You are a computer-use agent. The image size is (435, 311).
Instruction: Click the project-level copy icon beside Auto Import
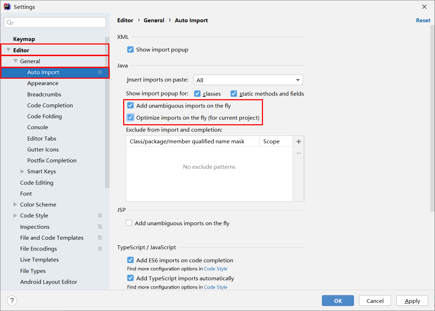(x=100, y=72)
